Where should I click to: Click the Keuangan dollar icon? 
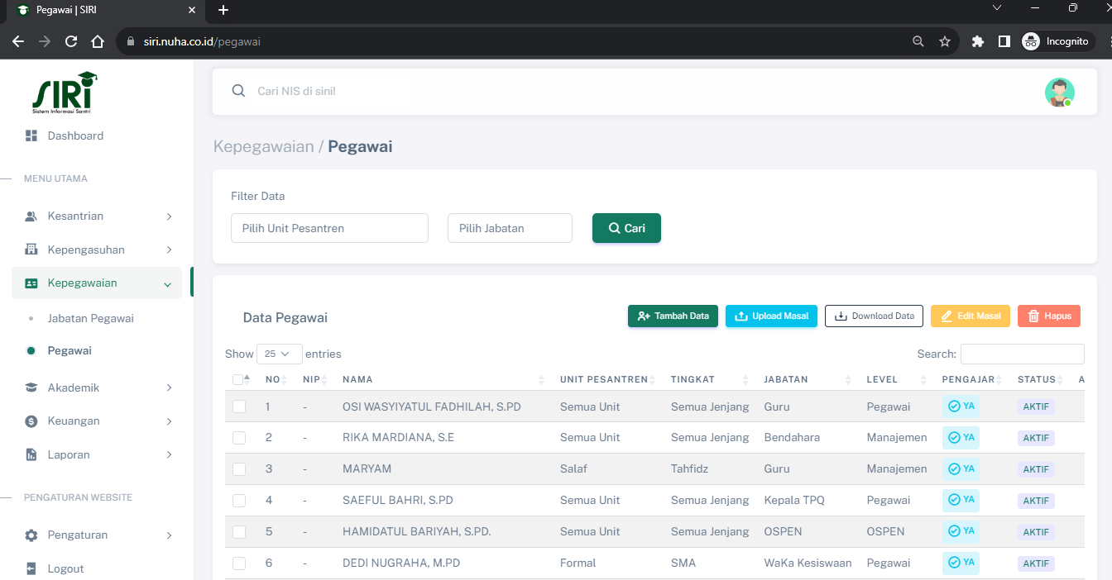coord(31,421)
